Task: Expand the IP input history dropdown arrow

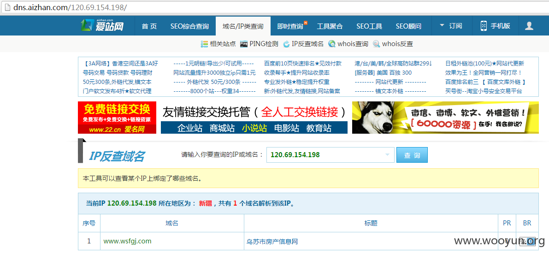Action: pos(387,155)
